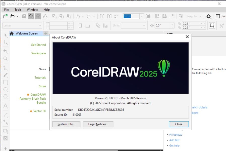226x151 pixels.
Task: Toggle the Show grid icon
Action: pyautogui.click(x=164, y=16)
